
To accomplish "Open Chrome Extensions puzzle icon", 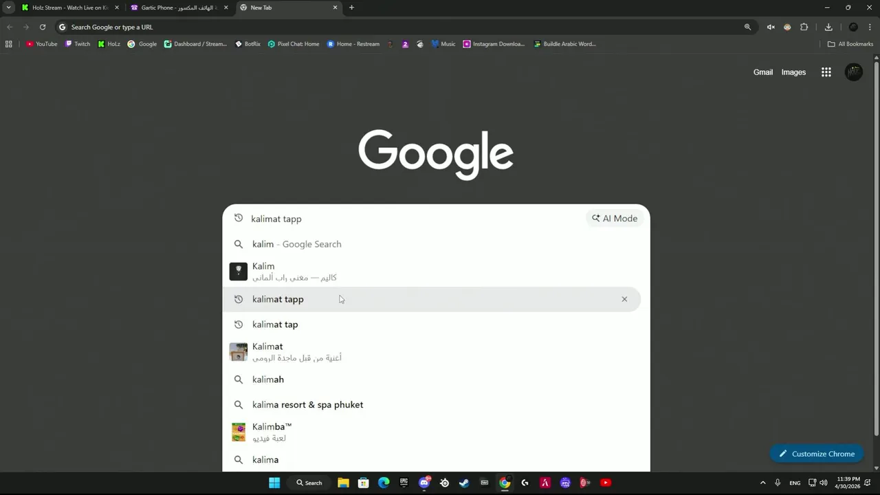I will pyautogui.click(x=804, y=27).
